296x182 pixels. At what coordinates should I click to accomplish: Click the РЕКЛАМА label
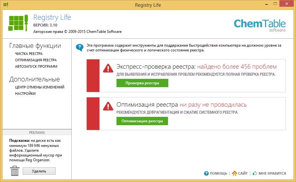point(37,133)
